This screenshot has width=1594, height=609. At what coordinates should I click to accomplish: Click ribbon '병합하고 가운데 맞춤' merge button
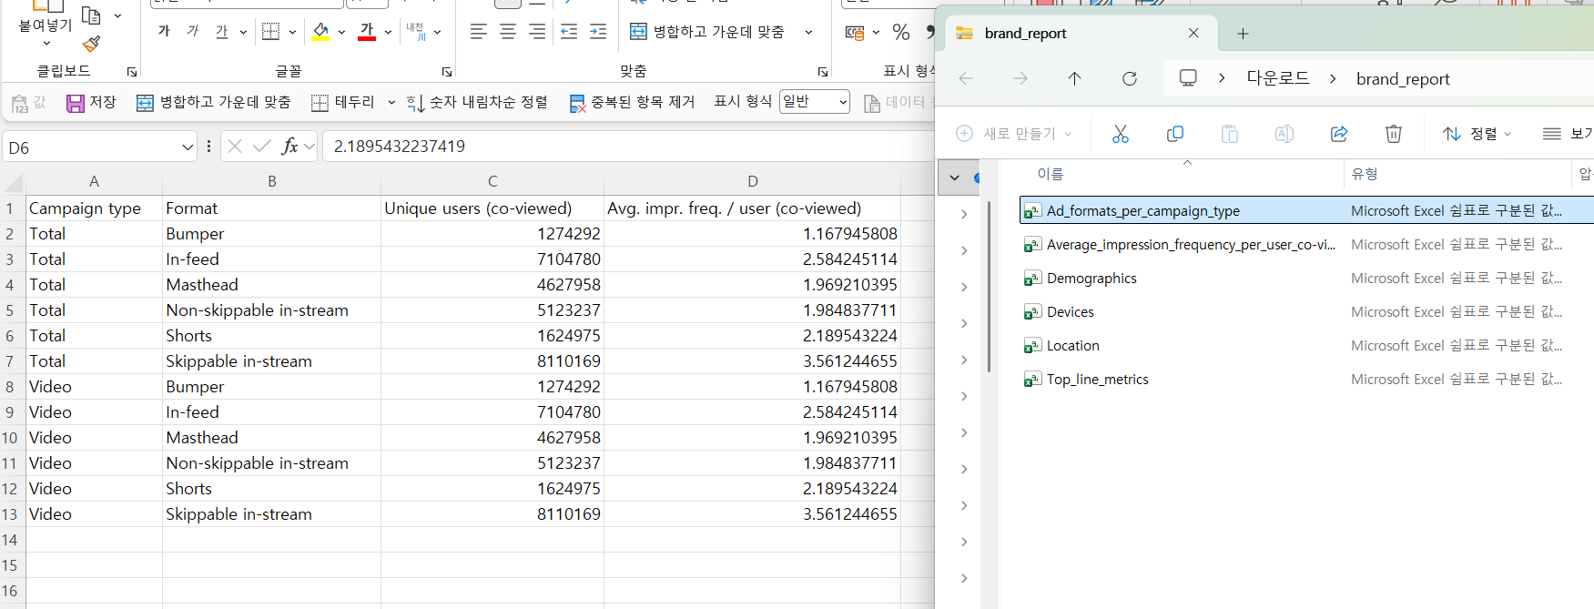(x=706, y=32)
